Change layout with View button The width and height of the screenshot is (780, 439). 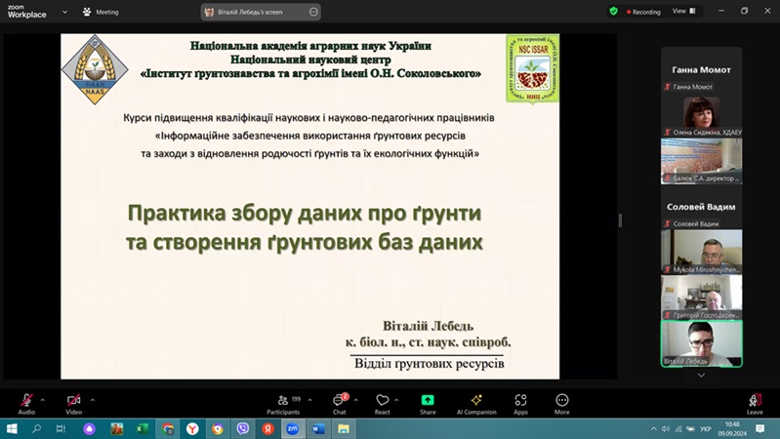pyautogui.click(x=684, y=11)
